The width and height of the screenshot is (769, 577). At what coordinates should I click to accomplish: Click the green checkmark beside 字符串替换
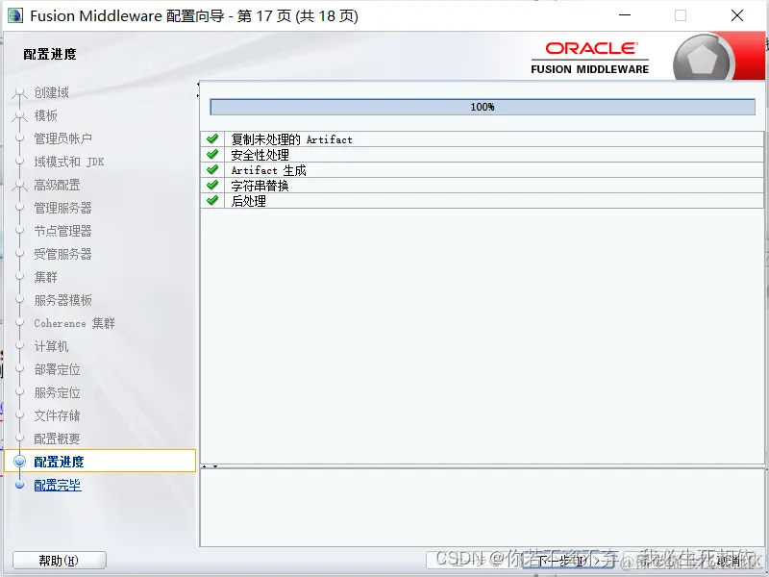coord(212,185)
